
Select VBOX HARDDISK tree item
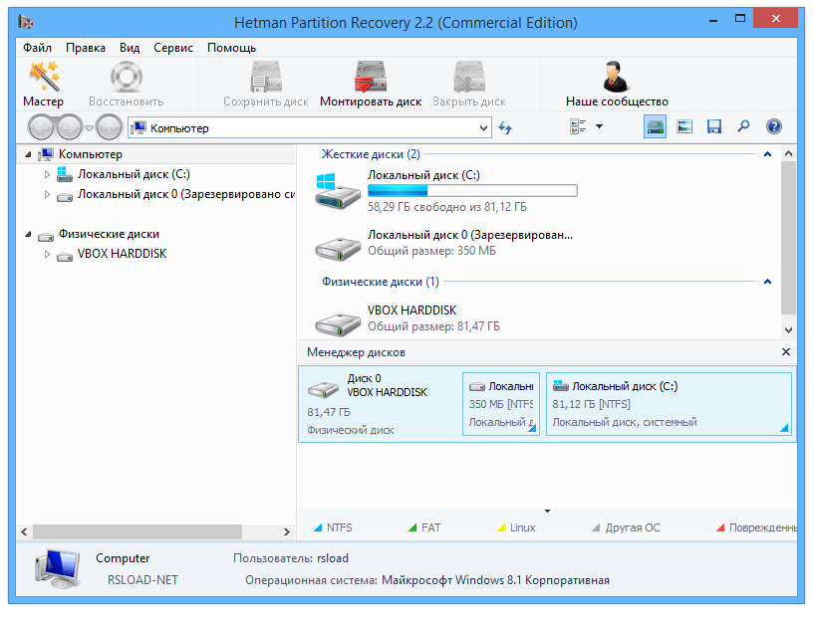[x=123, y=254]
